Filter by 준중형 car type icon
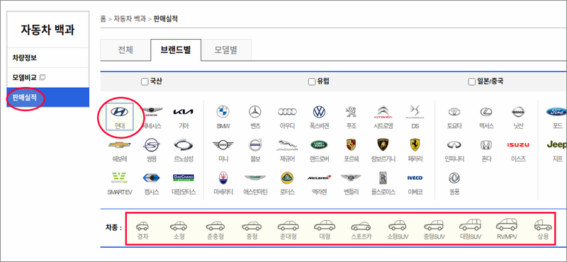The height and width of the screenshot is (262, 567). [x=216, y=227]
